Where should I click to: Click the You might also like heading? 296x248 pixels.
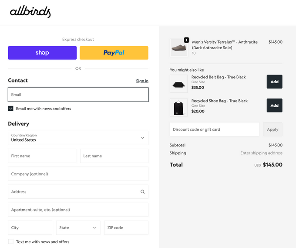187,70
